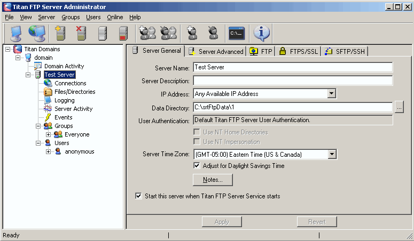414x241 pixels.
Task: Collapse the domain tree node
Action: tap(18, 58)
